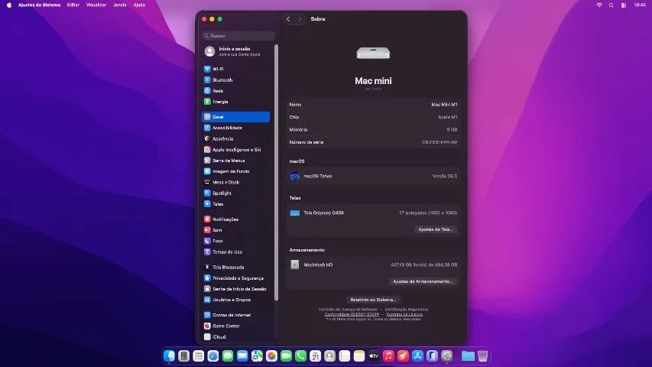
Task: Open iCloud in the sidebar
Action: 235,336
